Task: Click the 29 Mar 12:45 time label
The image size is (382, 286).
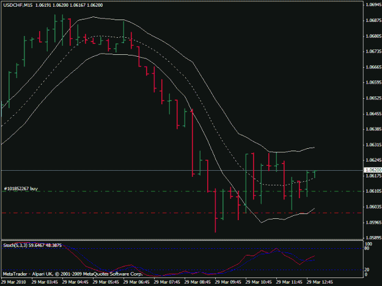Action: pos(320,282)
